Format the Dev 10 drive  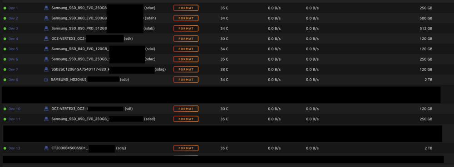tap(186, 109)
